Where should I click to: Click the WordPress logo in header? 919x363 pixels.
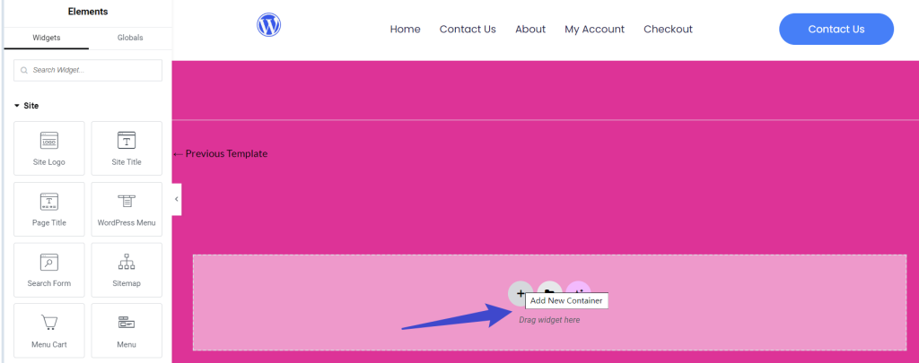[x=269, y=25]
